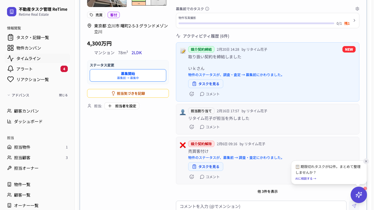
Task: Open リアクション一覧 in the sidebar
Action: click(37, 79)
